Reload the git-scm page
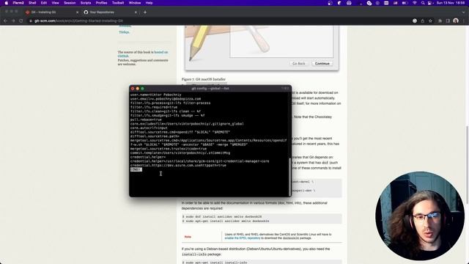This screenshot has width=469, height=264. click(21, 21)
